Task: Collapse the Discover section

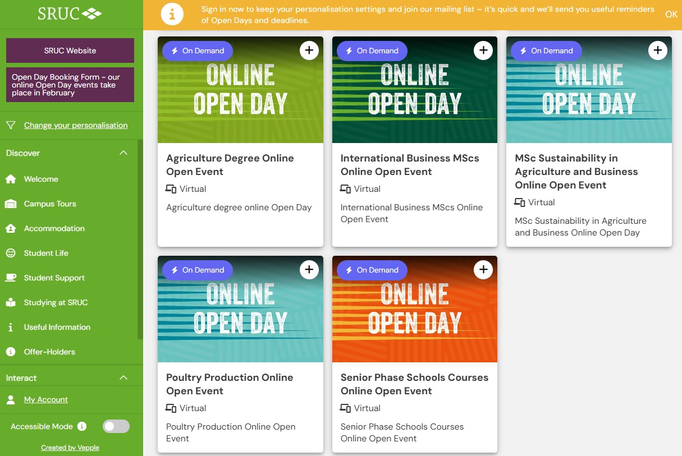Action: [123, 153]
